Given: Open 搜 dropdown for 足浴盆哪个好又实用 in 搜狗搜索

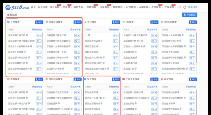Looking at the screenshot, I should tap(39, 104).
